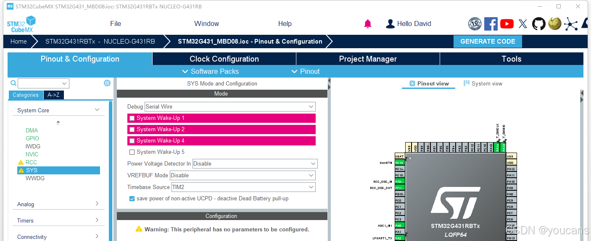The width and height of the screenshot is (591, 241).
Task: Enable System Wake-Up 5 checkbox
Action: click(132, 152)
